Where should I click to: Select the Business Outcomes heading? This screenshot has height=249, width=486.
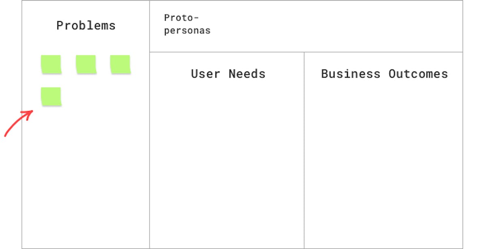click(x=384, y=74)
